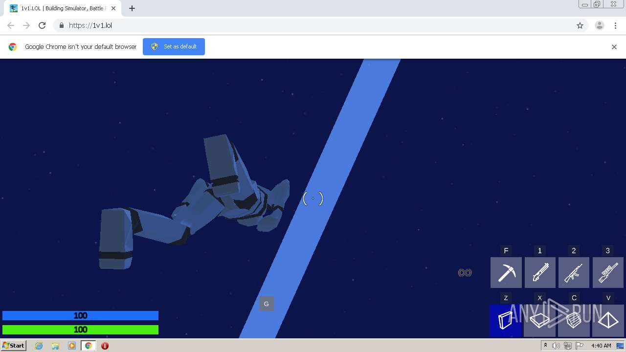Open Windows Explorer from taskbar
The width and height of the screenshot is (626, 352).
click(55, 346)
